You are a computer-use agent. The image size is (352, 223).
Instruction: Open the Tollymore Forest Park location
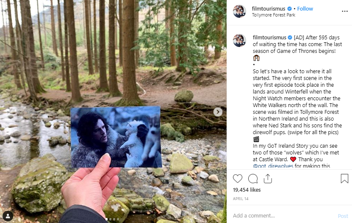273,15
